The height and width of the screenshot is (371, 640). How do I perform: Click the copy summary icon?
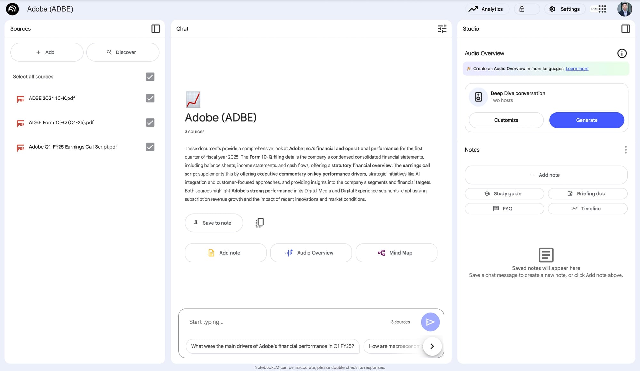pos(260,223)
